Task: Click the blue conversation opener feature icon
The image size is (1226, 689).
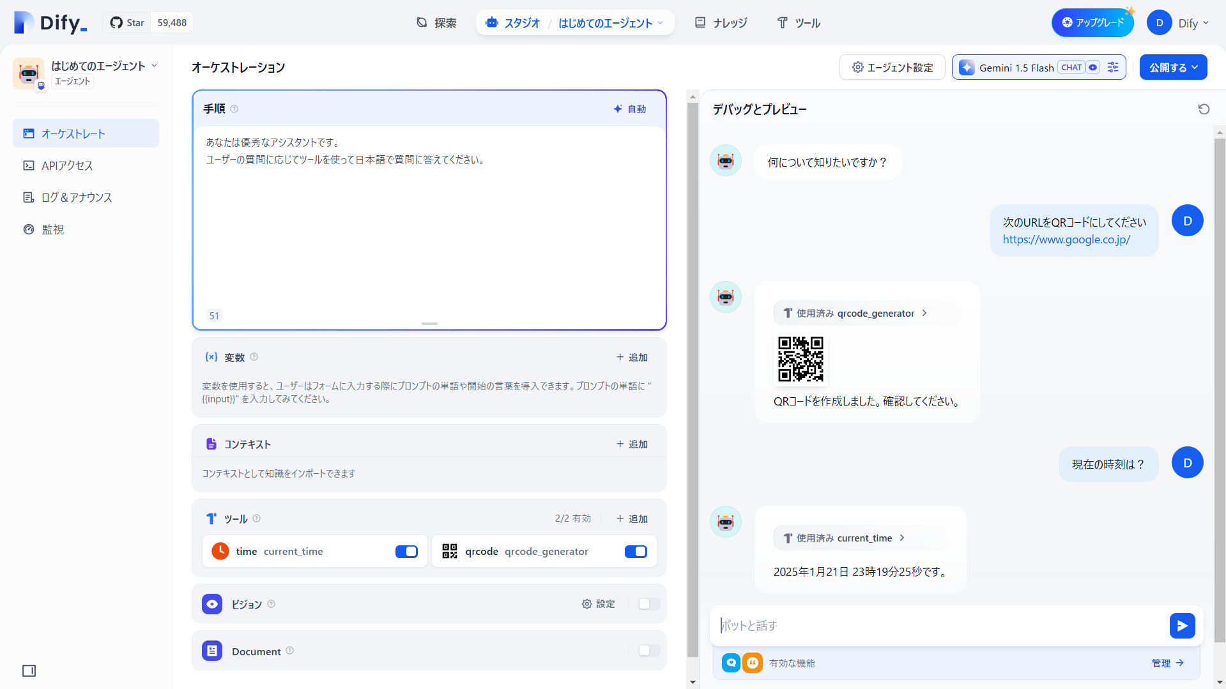Action: [x=732, y=663]
